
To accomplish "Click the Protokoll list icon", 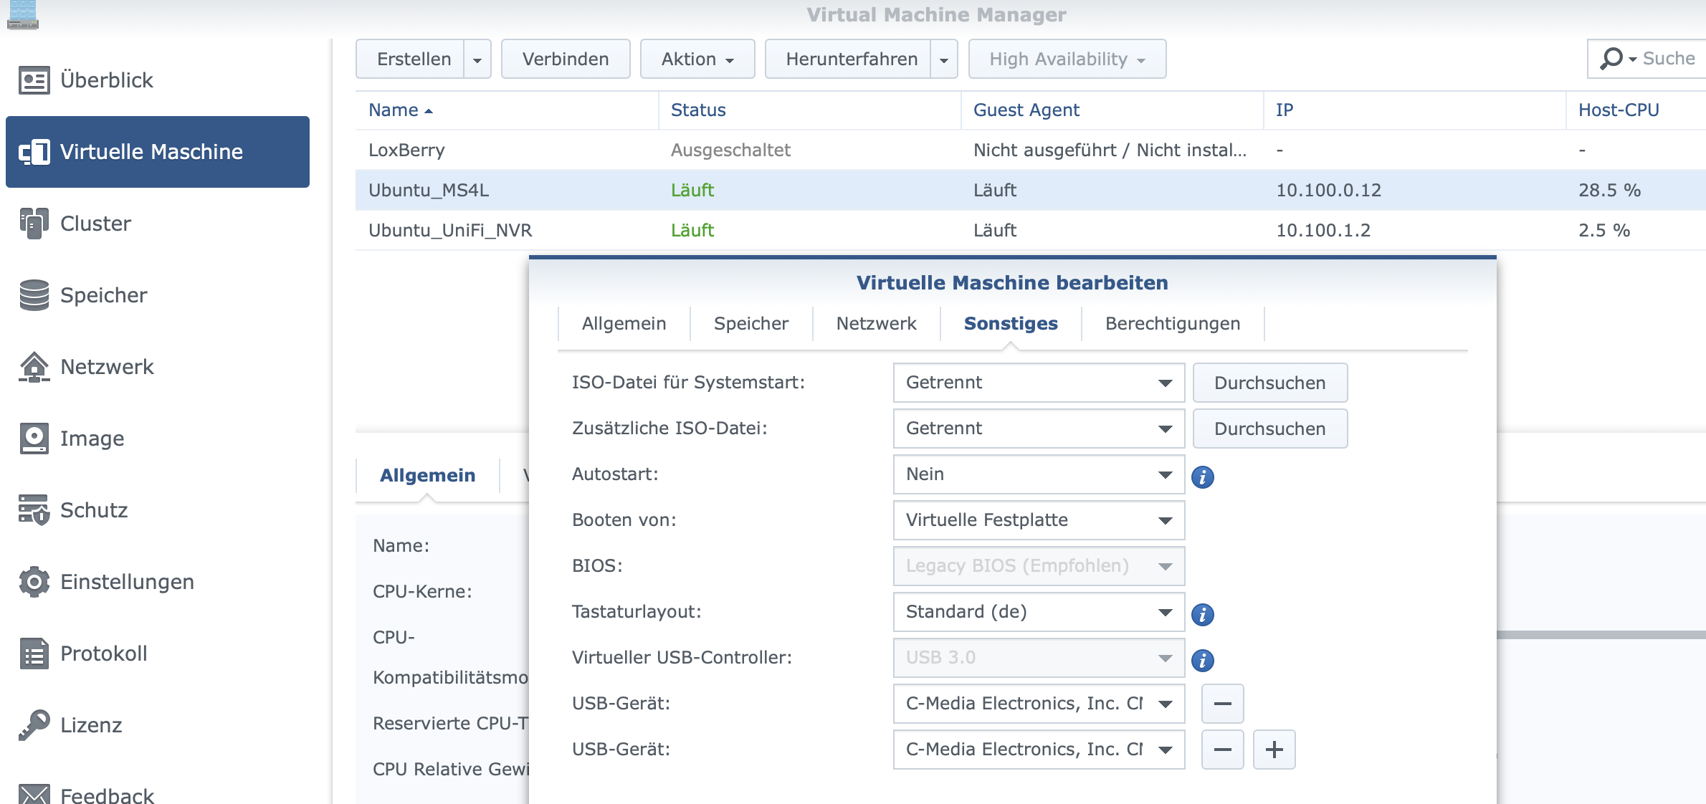I will [x=34, y=654].
